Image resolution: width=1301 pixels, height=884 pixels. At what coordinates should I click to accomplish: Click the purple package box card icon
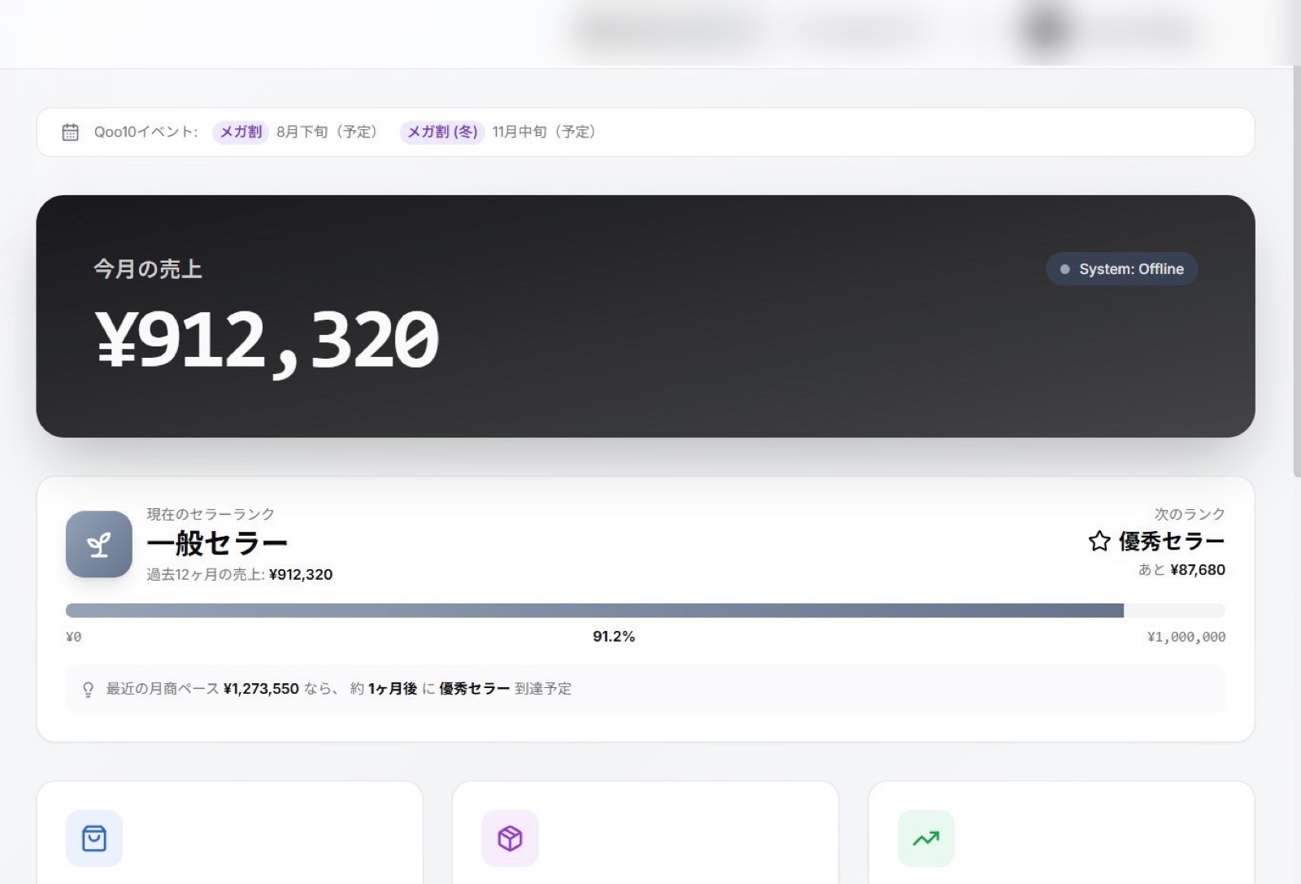[510, 838]
